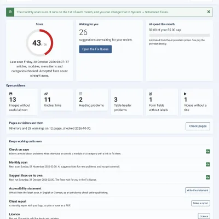The height and width of the screenshot is (219, 219).
Task: Click the green alert icon in banner
Action: [x=10, y=12]
